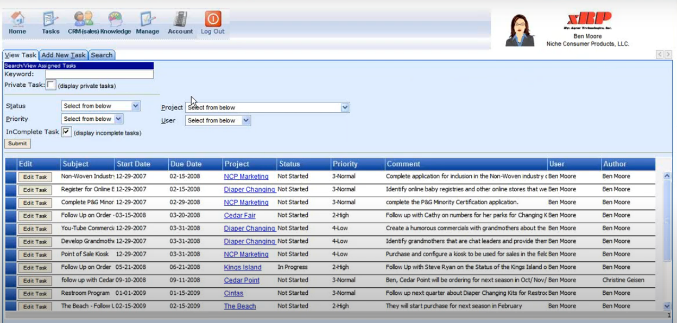Toggle the InComplete Task checkbox

[x=67, y=132]
